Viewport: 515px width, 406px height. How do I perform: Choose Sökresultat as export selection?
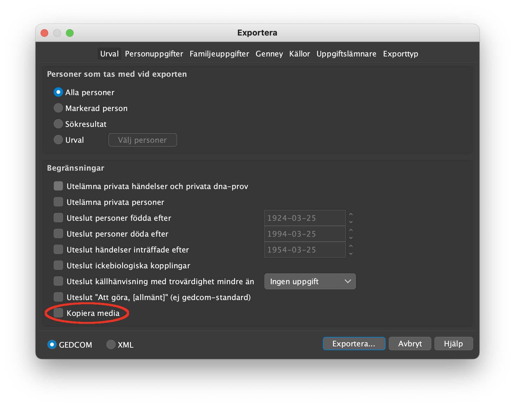[x=58, y=124]
